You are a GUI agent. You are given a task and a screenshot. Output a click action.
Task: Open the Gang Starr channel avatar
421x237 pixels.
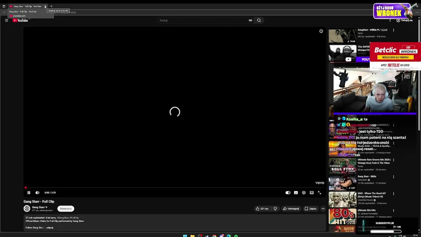click(x=27, y=208)
